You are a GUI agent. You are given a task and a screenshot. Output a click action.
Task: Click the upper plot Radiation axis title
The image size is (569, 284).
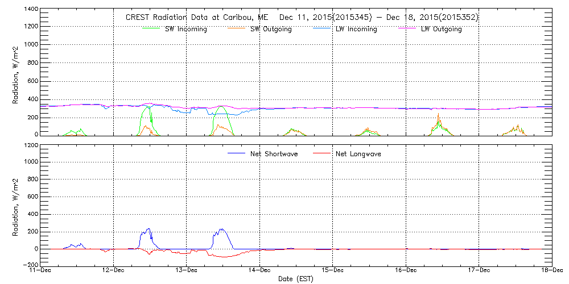point(16,73)
